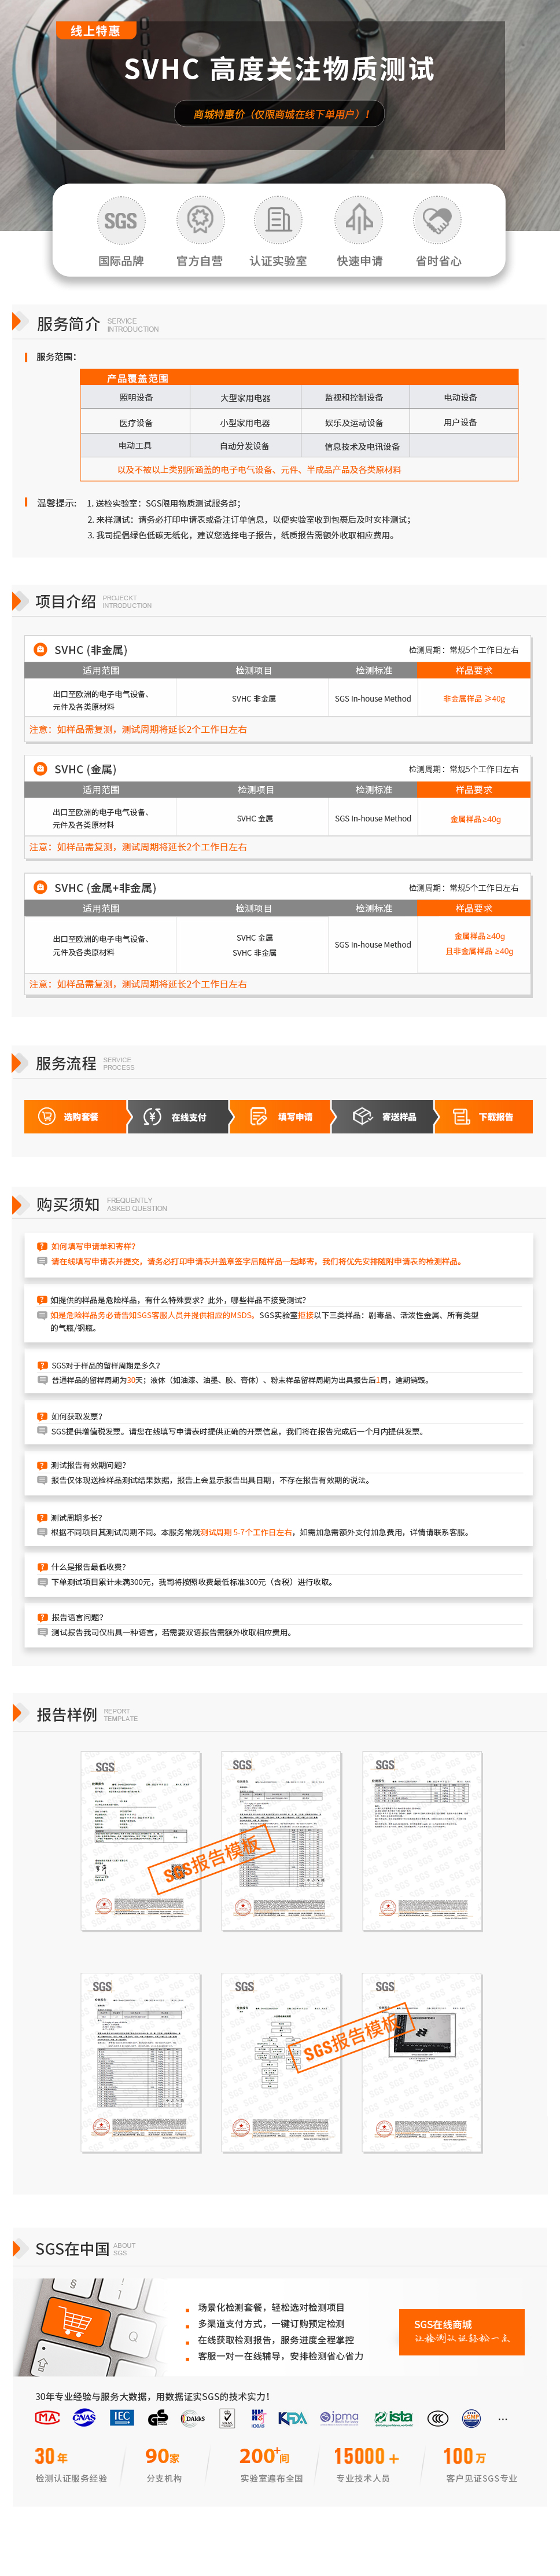This screenshot has width=560, height=2576.
Task: Click the 报告语言问题? question
Action: point(77,1616)
